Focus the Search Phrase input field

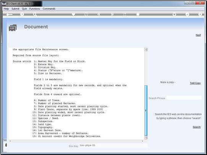click(184, 98)
